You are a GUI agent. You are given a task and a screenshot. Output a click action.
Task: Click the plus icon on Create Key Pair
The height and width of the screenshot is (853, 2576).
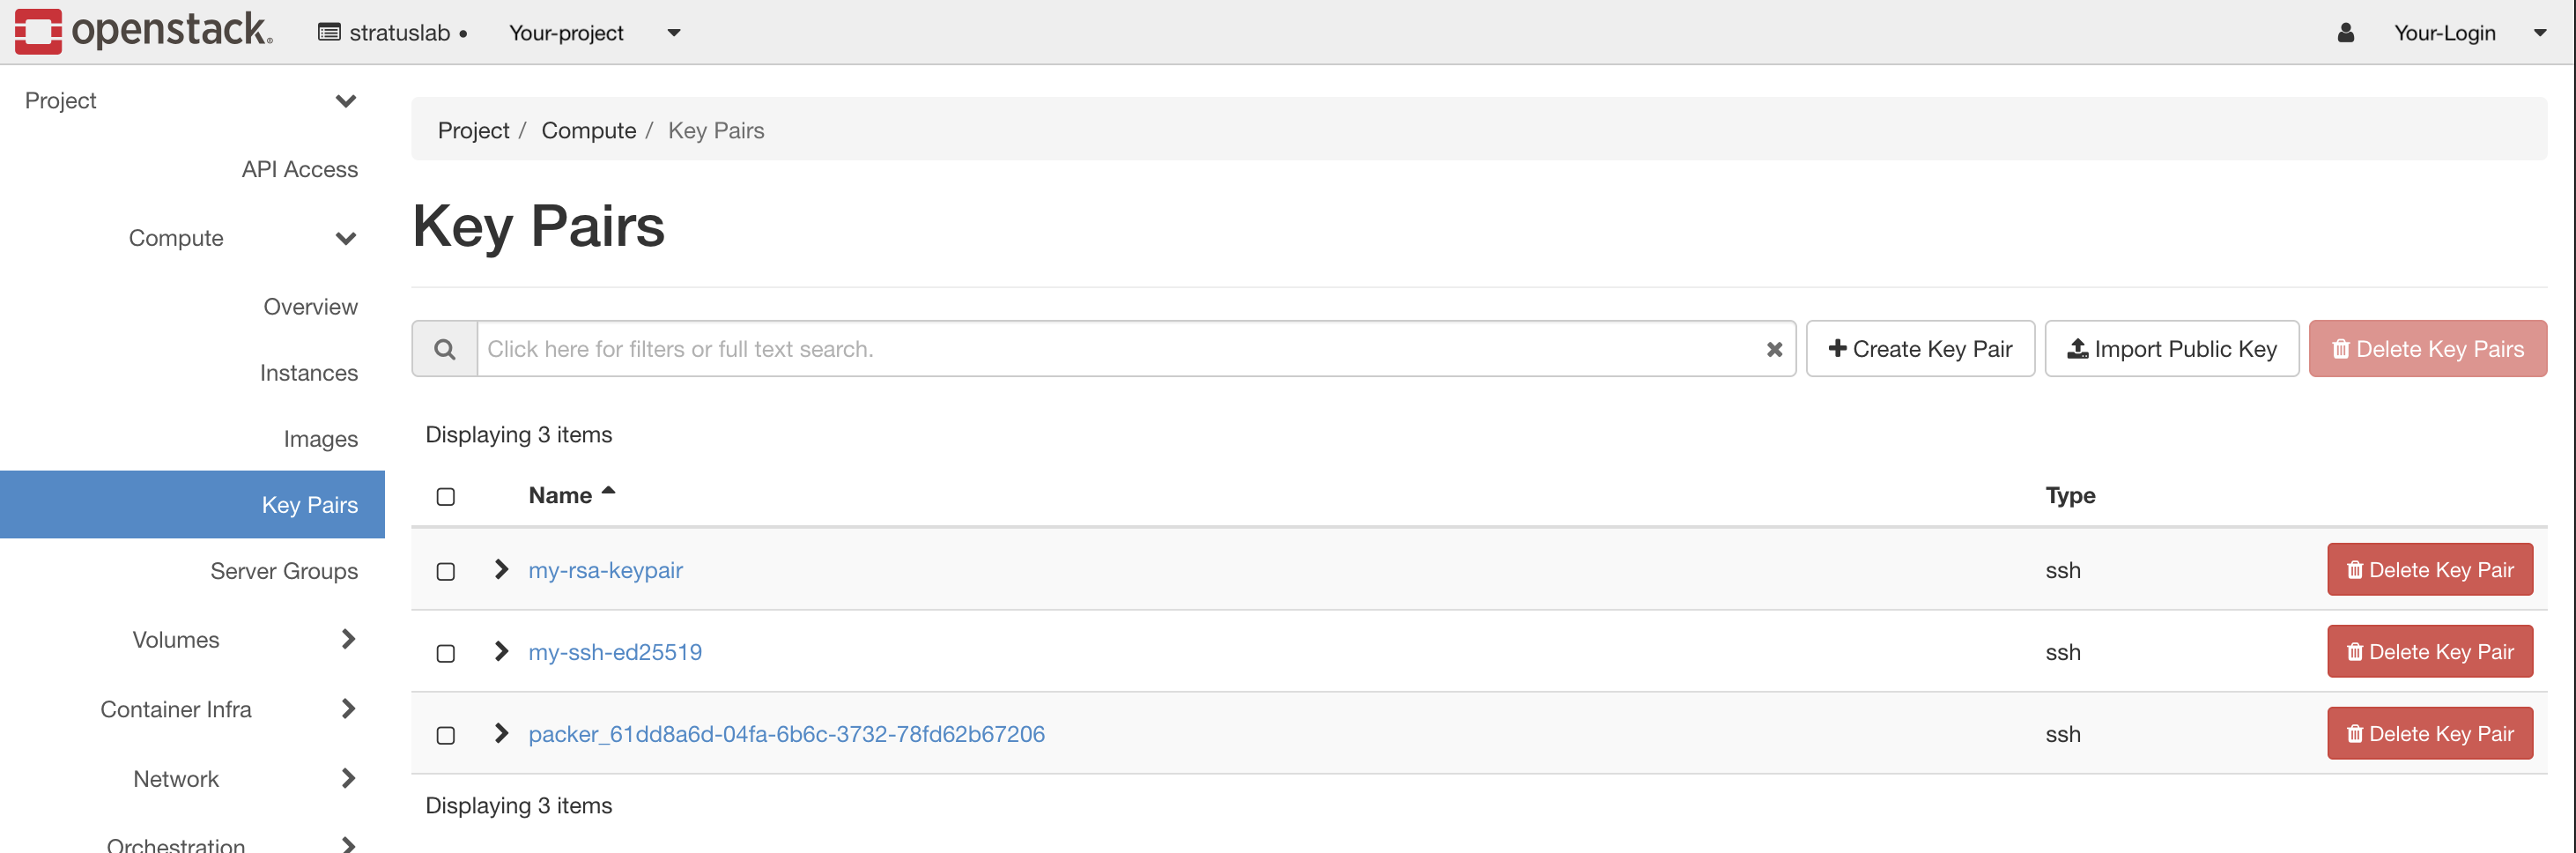click(x=1838, y=348)
